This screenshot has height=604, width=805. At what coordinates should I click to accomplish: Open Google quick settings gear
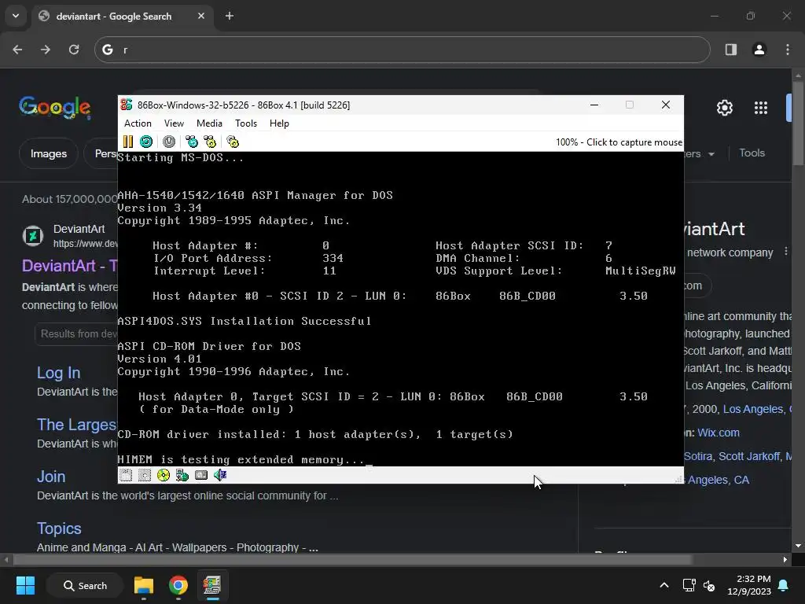[x=724, y=108]
